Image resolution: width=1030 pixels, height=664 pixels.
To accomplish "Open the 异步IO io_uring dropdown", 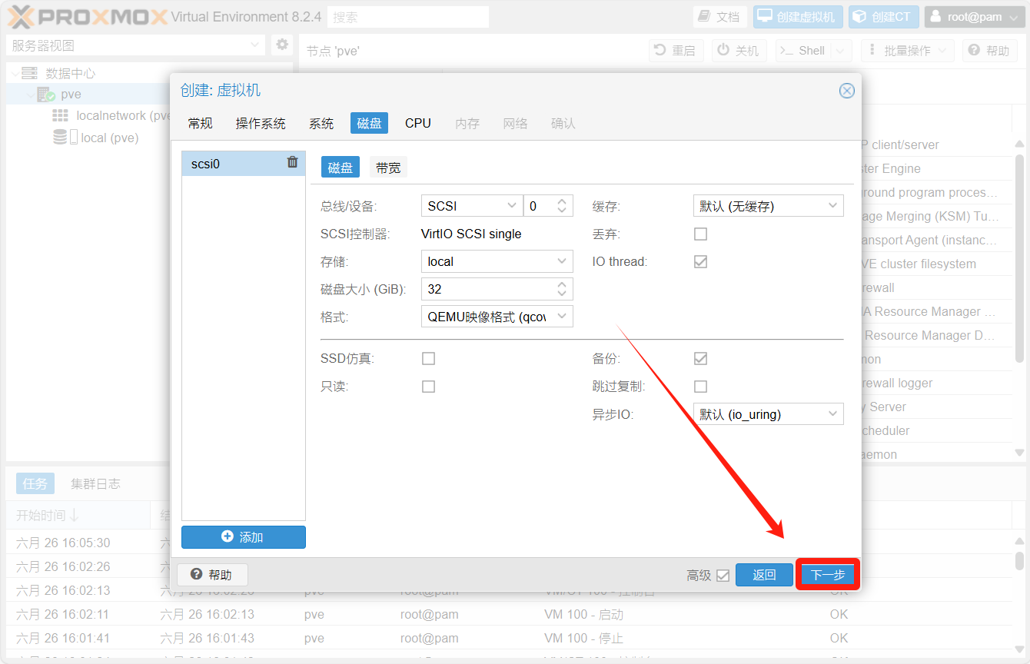I will tap(768, 415).
